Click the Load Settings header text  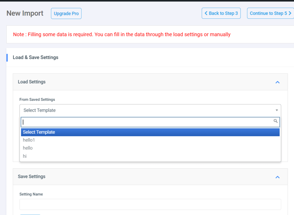click(x=32, y=82)
